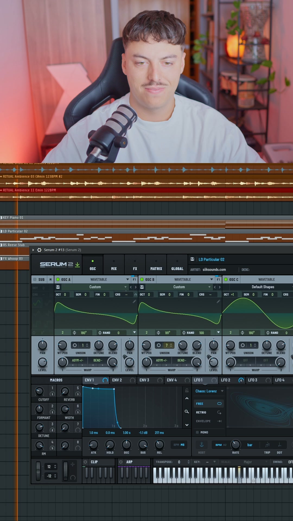Viewport: 293px width, 521px height.
Task: Click the SUB M button
Action: coord(50,279)
